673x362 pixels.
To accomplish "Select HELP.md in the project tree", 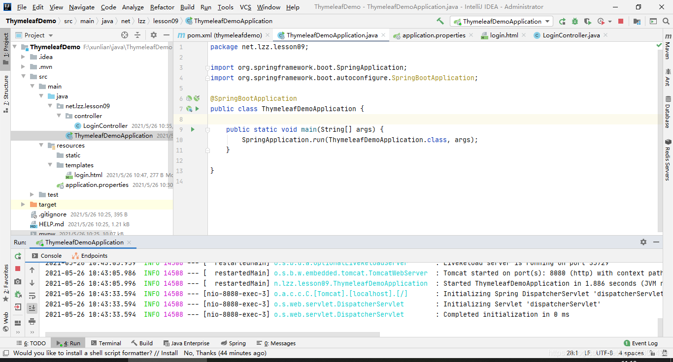I will click(x=51, y=224).
